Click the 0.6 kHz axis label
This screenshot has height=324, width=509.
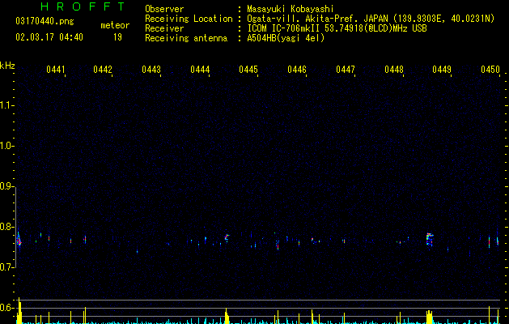pos(6,308)
